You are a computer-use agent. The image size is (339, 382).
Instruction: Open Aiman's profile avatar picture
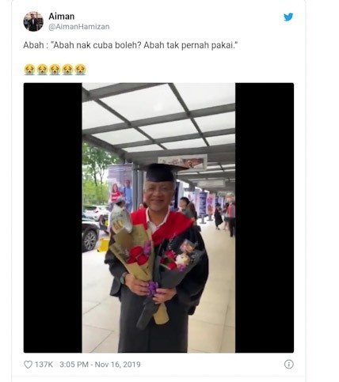tap(33, 21)
